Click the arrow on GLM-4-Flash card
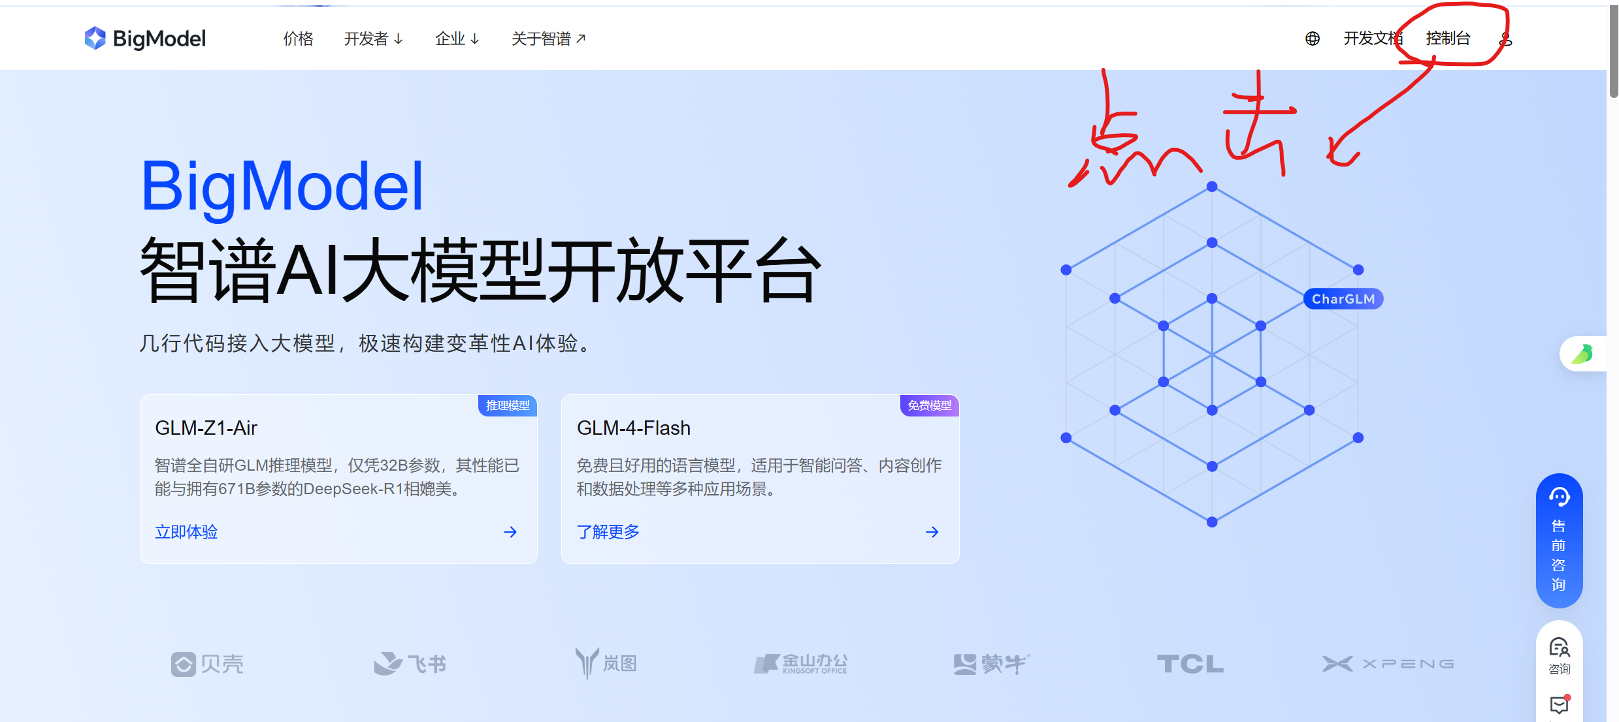The height and width of the screenshot is (722, 1619). (932, 532)
